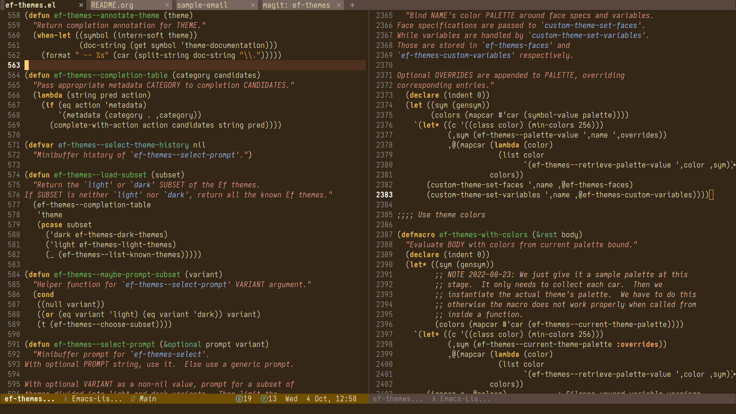
Task: Click the cond keyword on line 586
Action: tap(46, 294)
